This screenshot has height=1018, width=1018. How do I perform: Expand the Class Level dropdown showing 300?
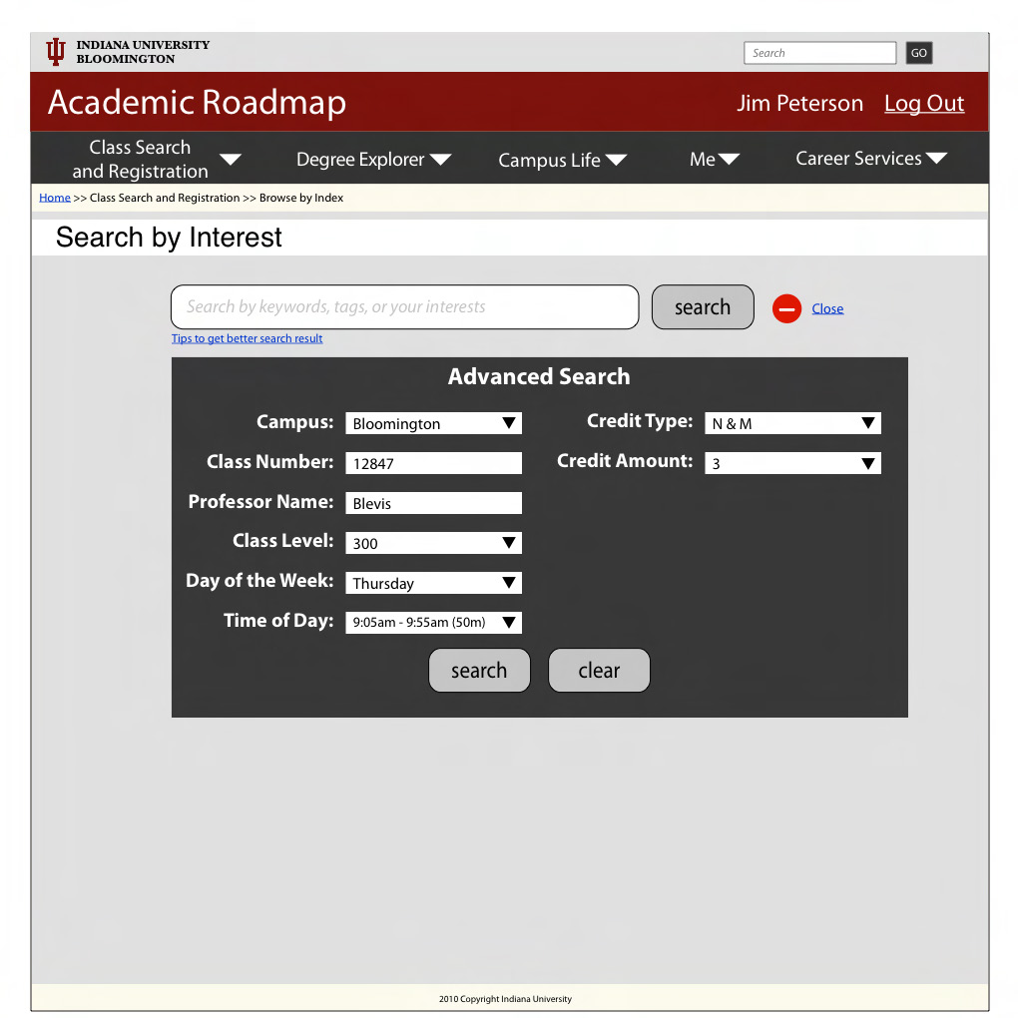pos(434,543)
